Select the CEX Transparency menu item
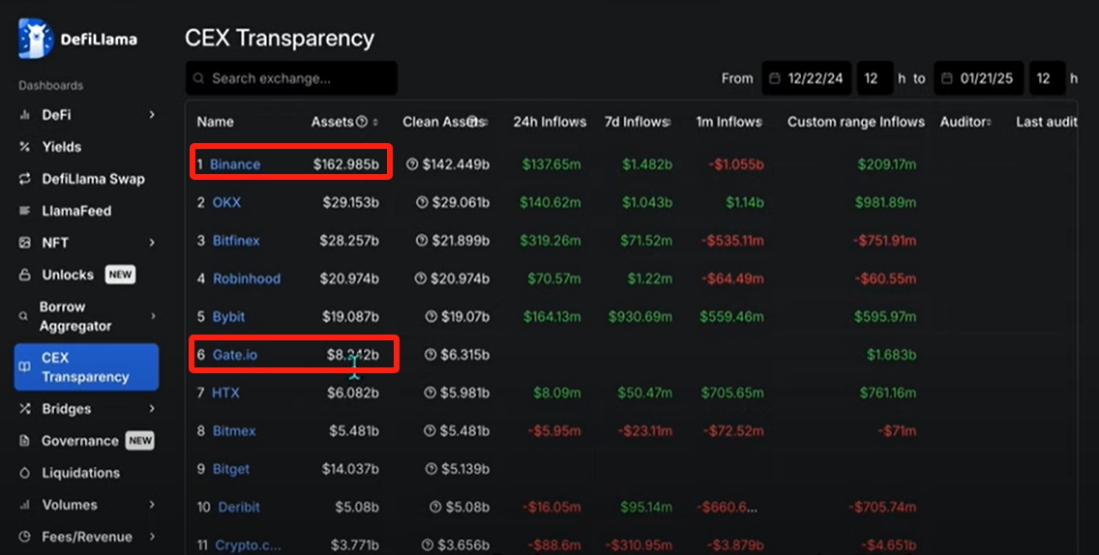Screen dimensions: 1099x555 (86, 367)
